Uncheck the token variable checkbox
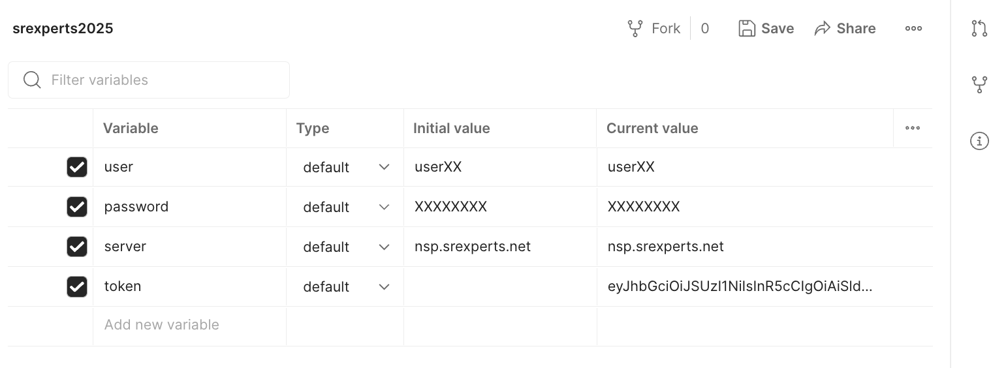 (77, 286)
